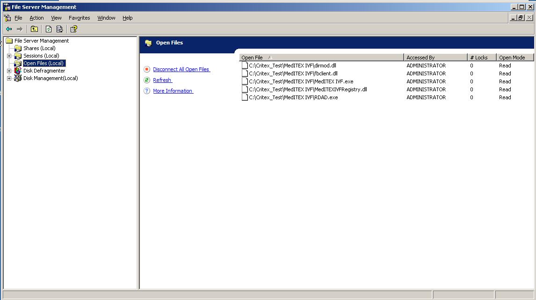Click the Sessions (Local) folder icon
536x300 pixels.
click(18, 56)
